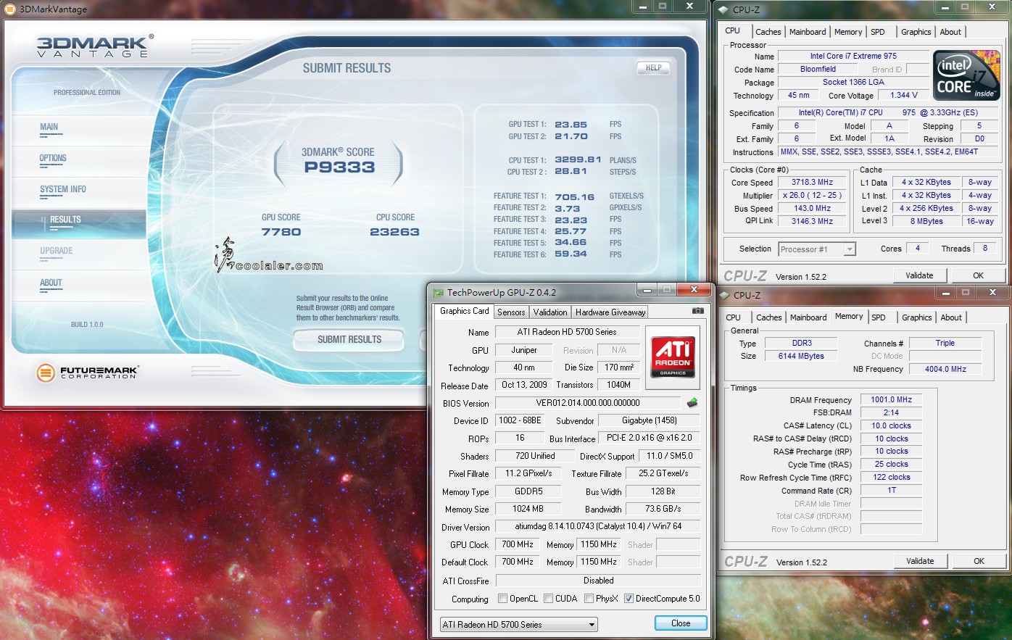Viewport: 1012px width, 640px height.
Task: Switch to the Sensors tab in GPU-Z
Action: pyautogui.click(x=511, y=312)
